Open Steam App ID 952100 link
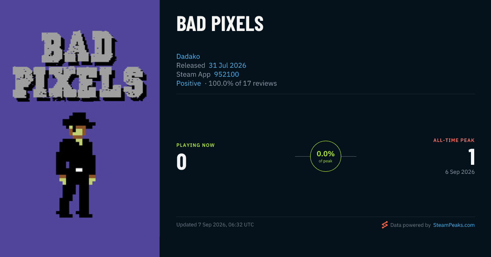This screenshot has width=491, height=257. 227,74
